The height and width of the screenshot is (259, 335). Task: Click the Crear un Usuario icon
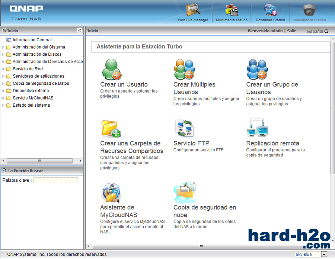point(112,69)
